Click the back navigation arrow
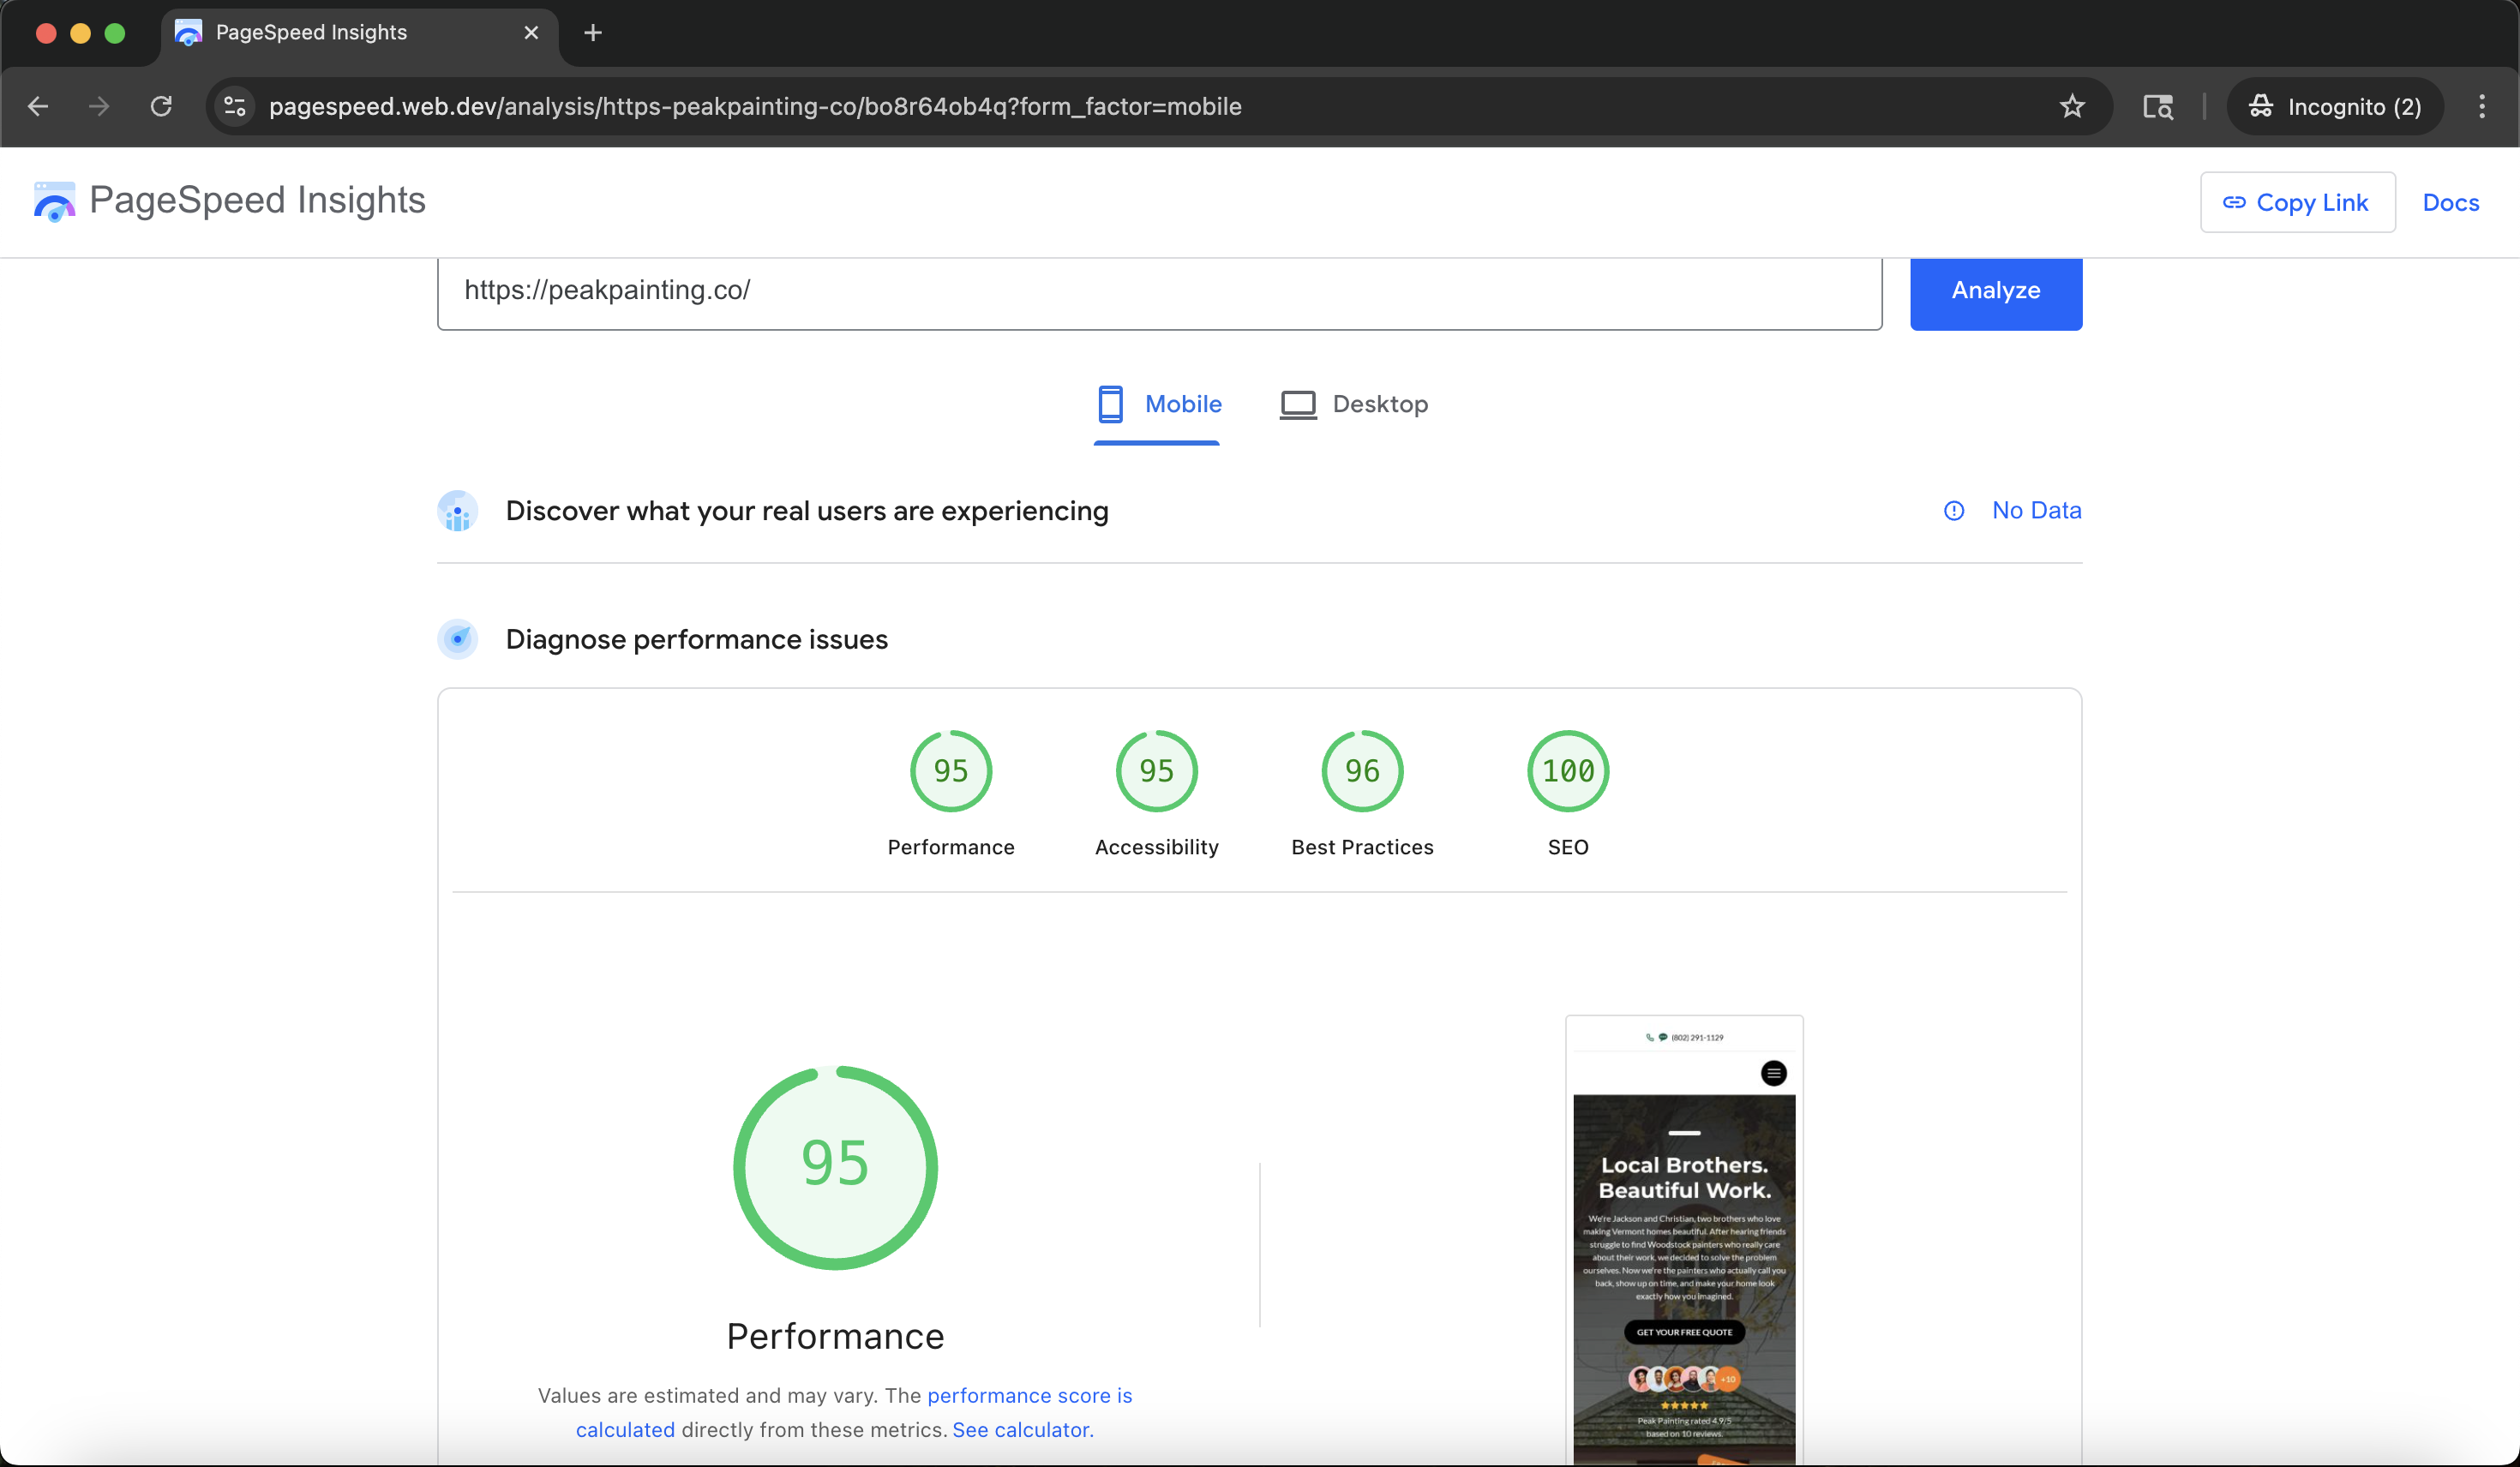Screen dimensions: 2520x1467 tap(38, 106)
